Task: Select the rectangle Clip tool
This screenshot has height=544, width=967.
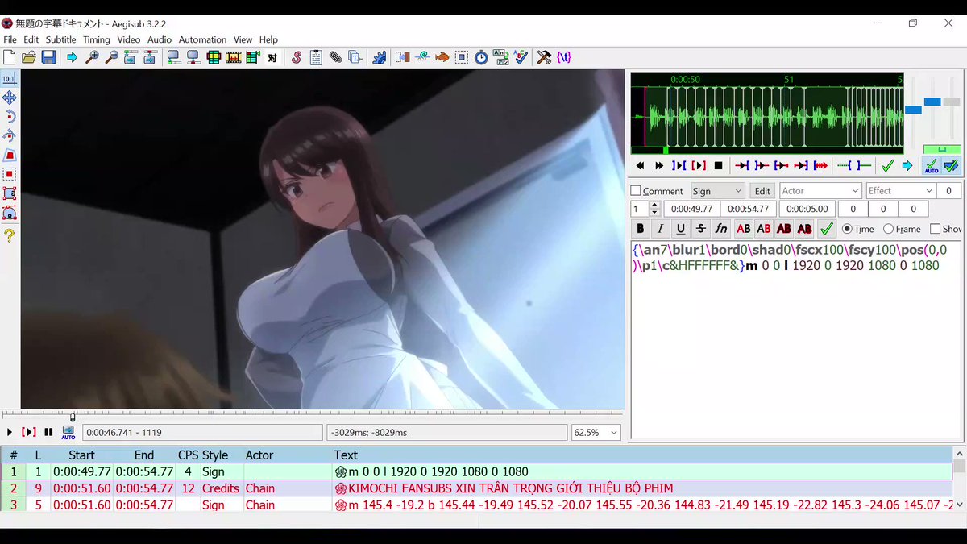Action: click(10, 175)
